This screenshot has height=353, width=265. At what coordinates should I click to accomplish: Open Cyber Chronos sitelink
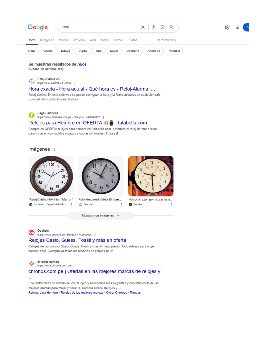[117, 293]
